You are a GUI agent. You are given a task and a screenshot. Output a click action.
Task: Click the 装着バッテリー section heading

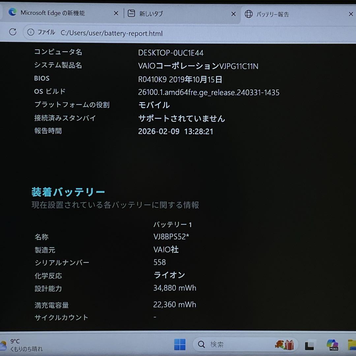click(x=68, y=192)
